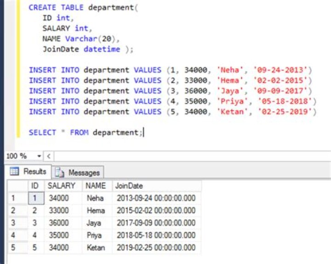Click the JoinDate column header
The height and width of the screenshot is (264, 331).
pos(129,186)
